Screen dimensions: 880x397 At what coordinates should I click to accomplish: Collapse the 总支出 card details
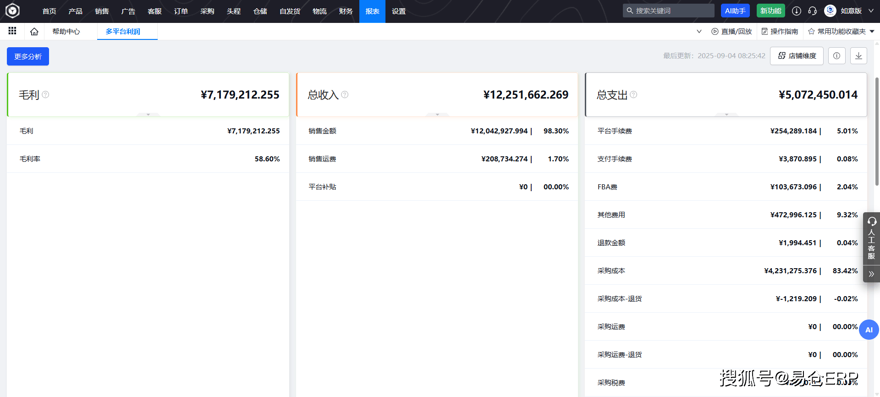click(726, 114)
